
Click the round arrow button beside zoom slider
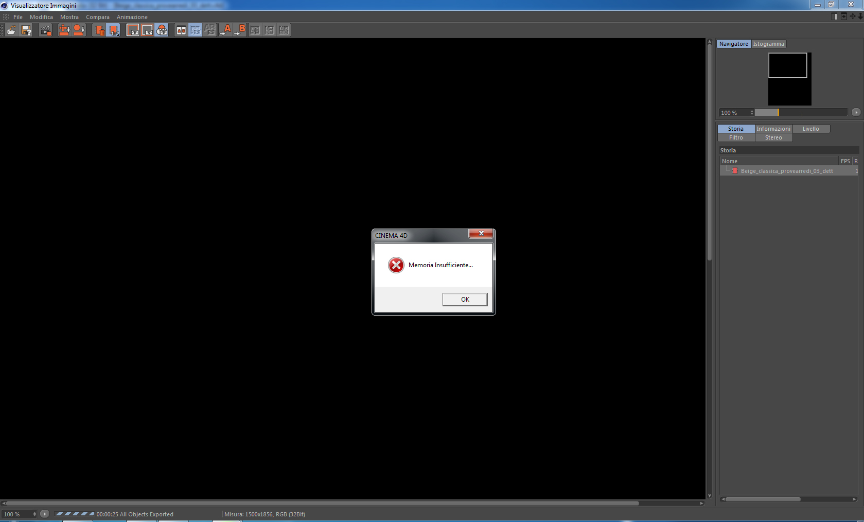tap(856, 112)
